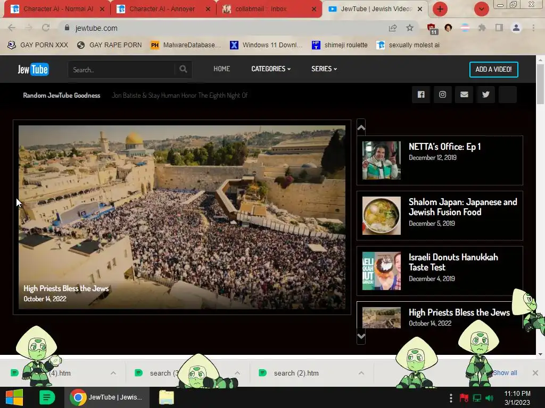Click Show all downloads link
Screen dimensions: 545x408
coord(505,373)
